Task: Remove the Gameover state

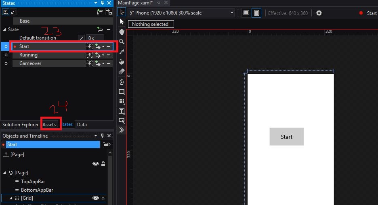Action: tap(109, 63)
